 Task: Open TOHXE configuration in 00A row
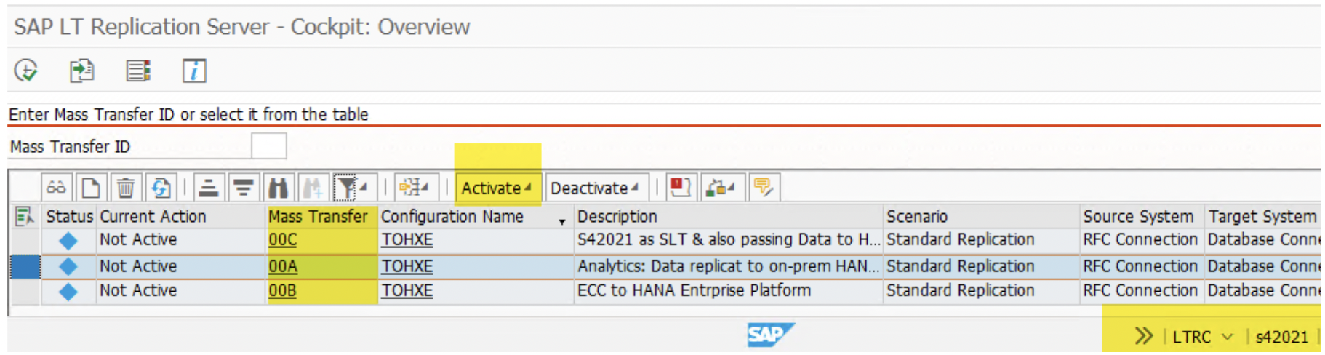click(x=407, y=266)
